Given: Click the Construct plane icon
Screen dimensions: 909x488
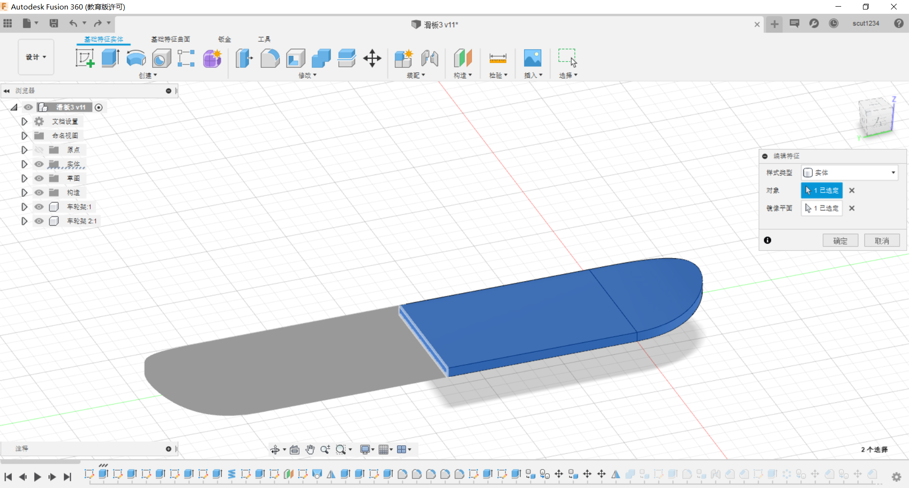Looking at the screenshot, I should (463, 58).
